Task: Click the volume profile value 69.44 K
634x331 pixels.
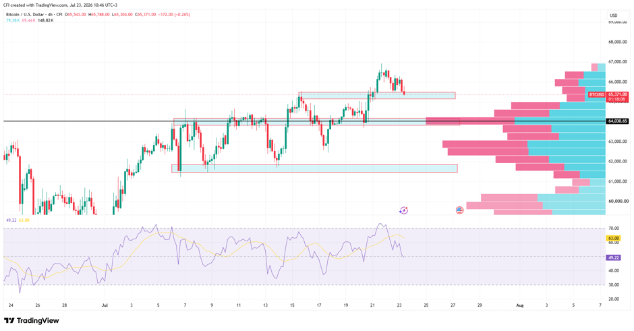Action: tap(29, 20)
